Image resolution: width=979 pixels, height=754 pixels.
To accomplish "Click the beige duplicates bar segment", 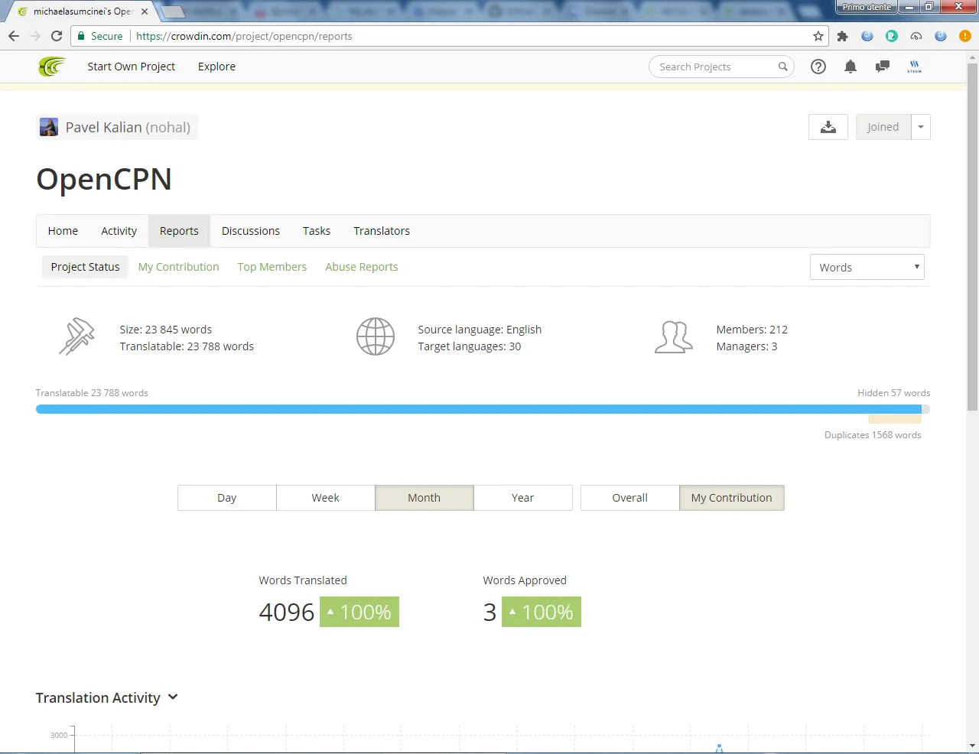I will [x=895, y=419].
